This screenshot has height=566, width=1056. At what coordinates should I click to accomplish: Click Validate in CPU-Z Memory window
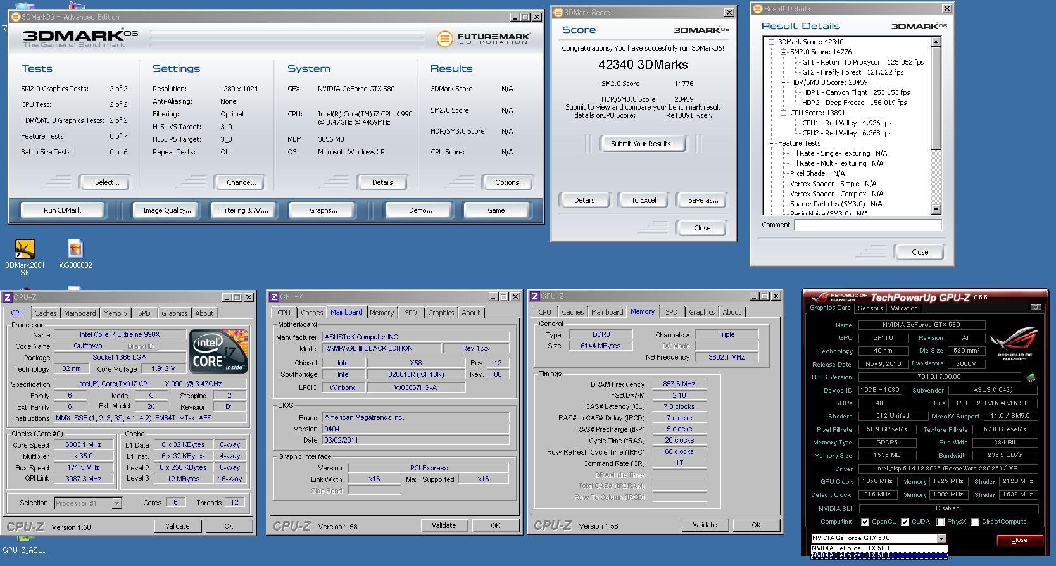point(705,525)
